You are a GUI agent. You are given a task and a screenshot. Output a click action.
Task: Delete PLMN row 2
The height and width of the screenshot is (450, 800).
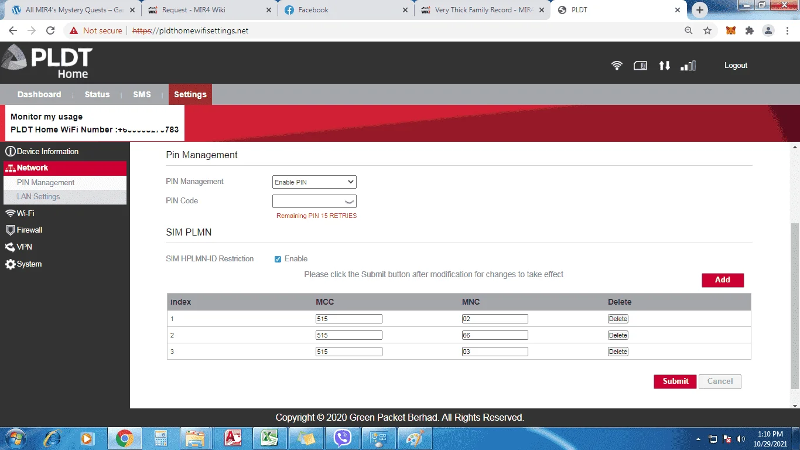618,336
